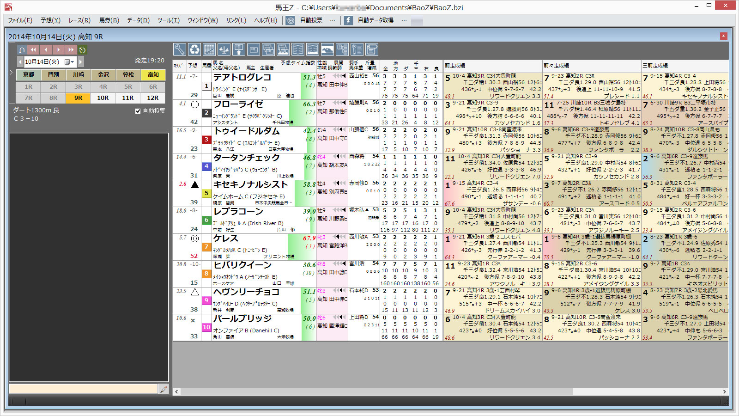
Task: Open the date picker calendar dropdown
Action: (x=70, y=62)
